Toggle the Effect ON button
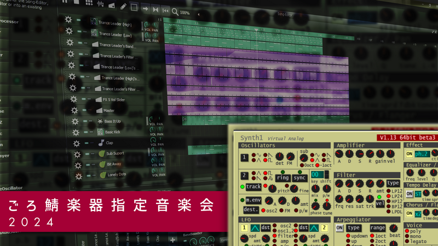This screenshot has height=246, width=438. pos(409,154)
